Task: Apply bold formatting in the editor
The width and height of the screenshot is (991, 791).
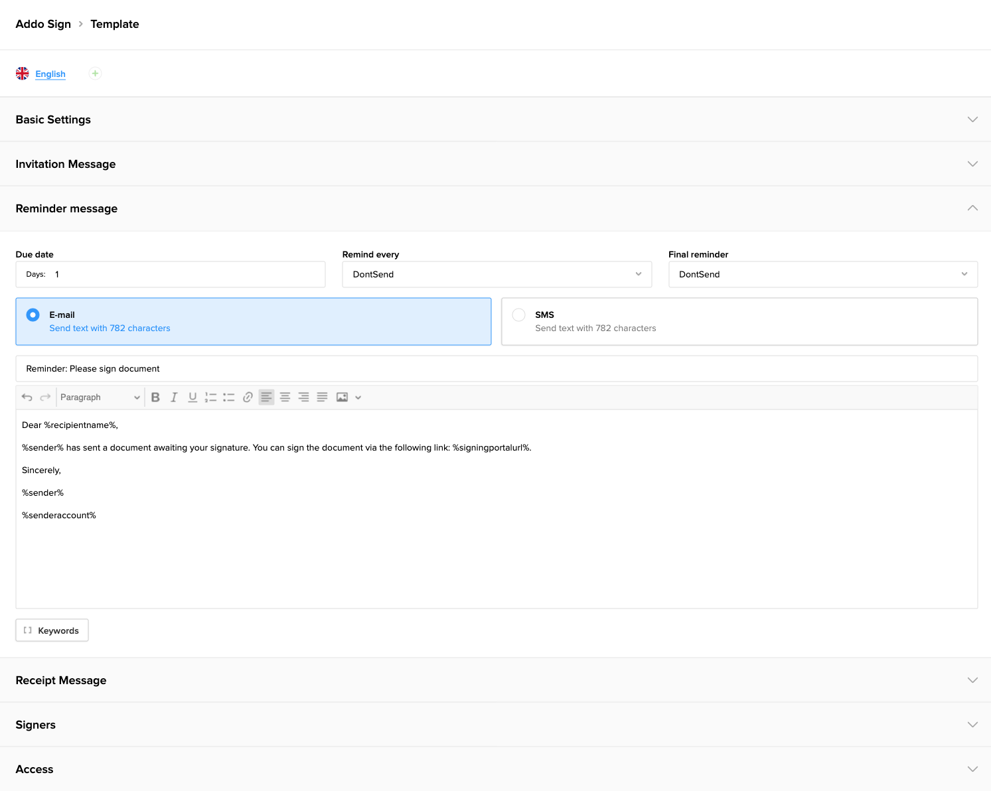Action: tap(155, 397)
